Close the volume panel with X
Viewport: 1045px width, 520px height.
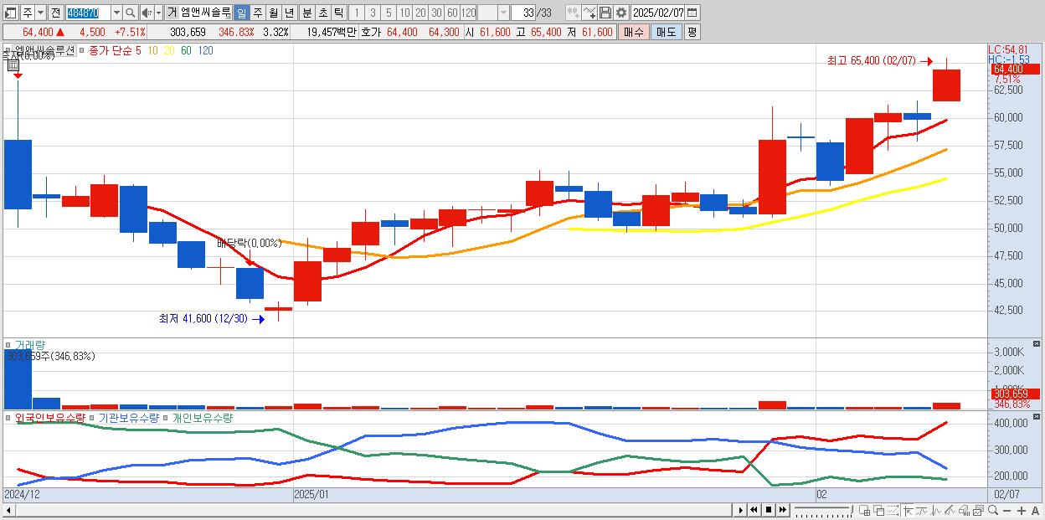[1037, 343]
